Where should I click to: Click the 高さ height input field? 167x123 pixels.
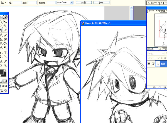[32, 3]
